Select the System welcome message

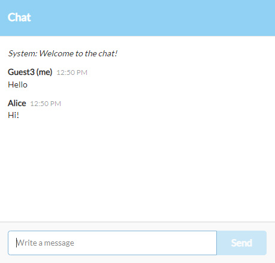(62, 53)
